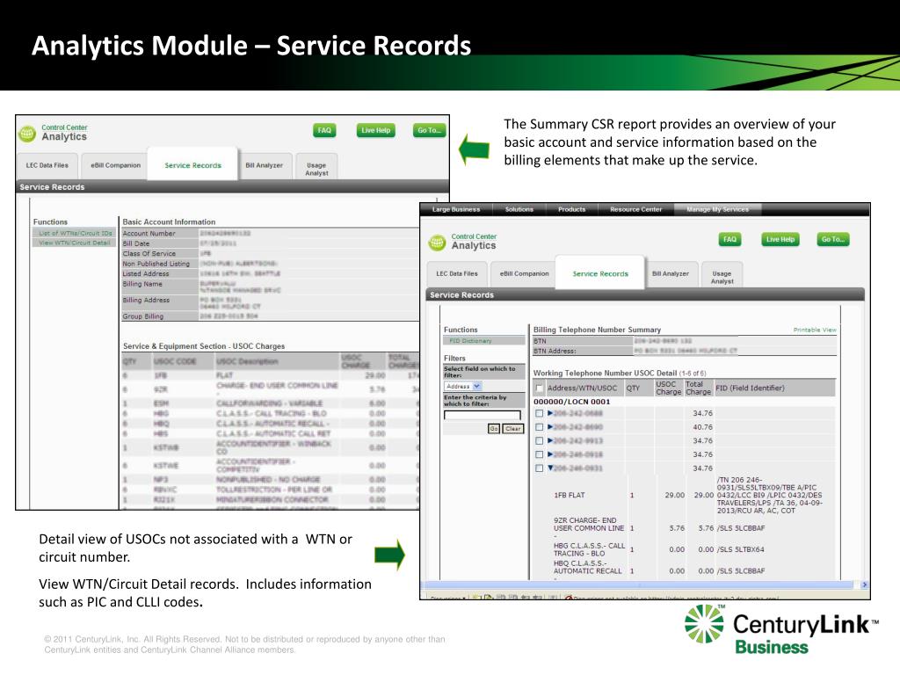Open the Printable View link
Viewport: 900px width, 675px height.
point(815,330)
